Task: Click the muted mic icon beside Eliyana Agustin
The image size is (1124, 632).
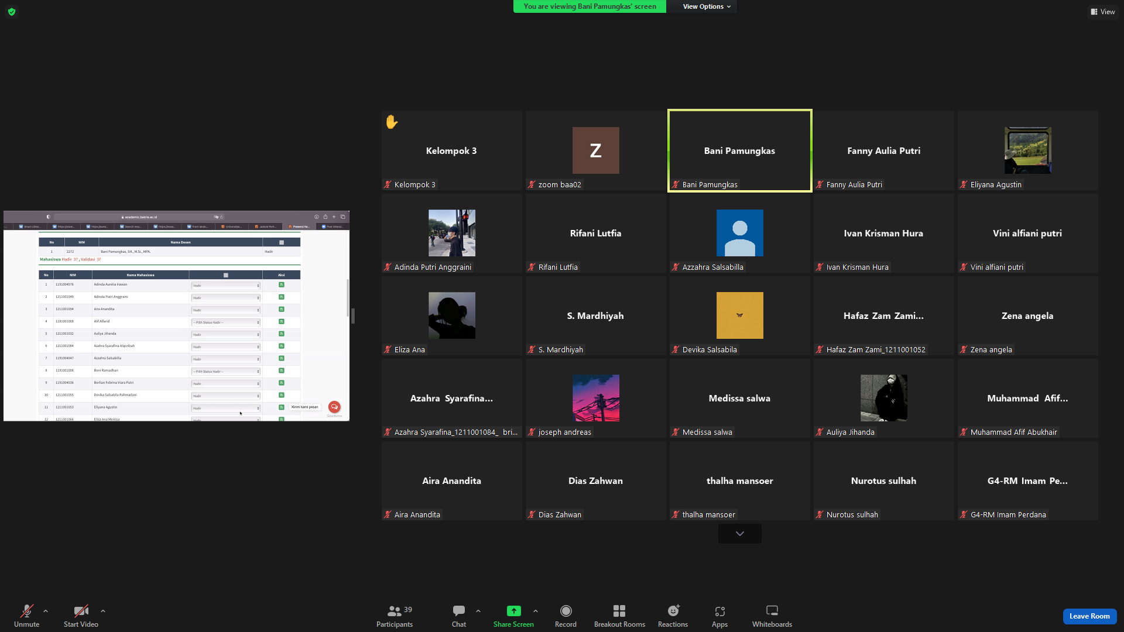Action: click(x=964, y=184)
